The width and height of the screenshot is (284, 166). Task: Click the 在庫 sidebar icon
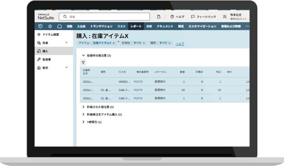point(39,43)
